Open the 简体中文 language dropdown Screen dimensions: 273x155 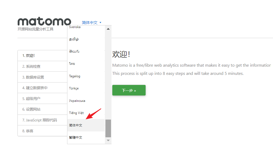pos(90,23)
